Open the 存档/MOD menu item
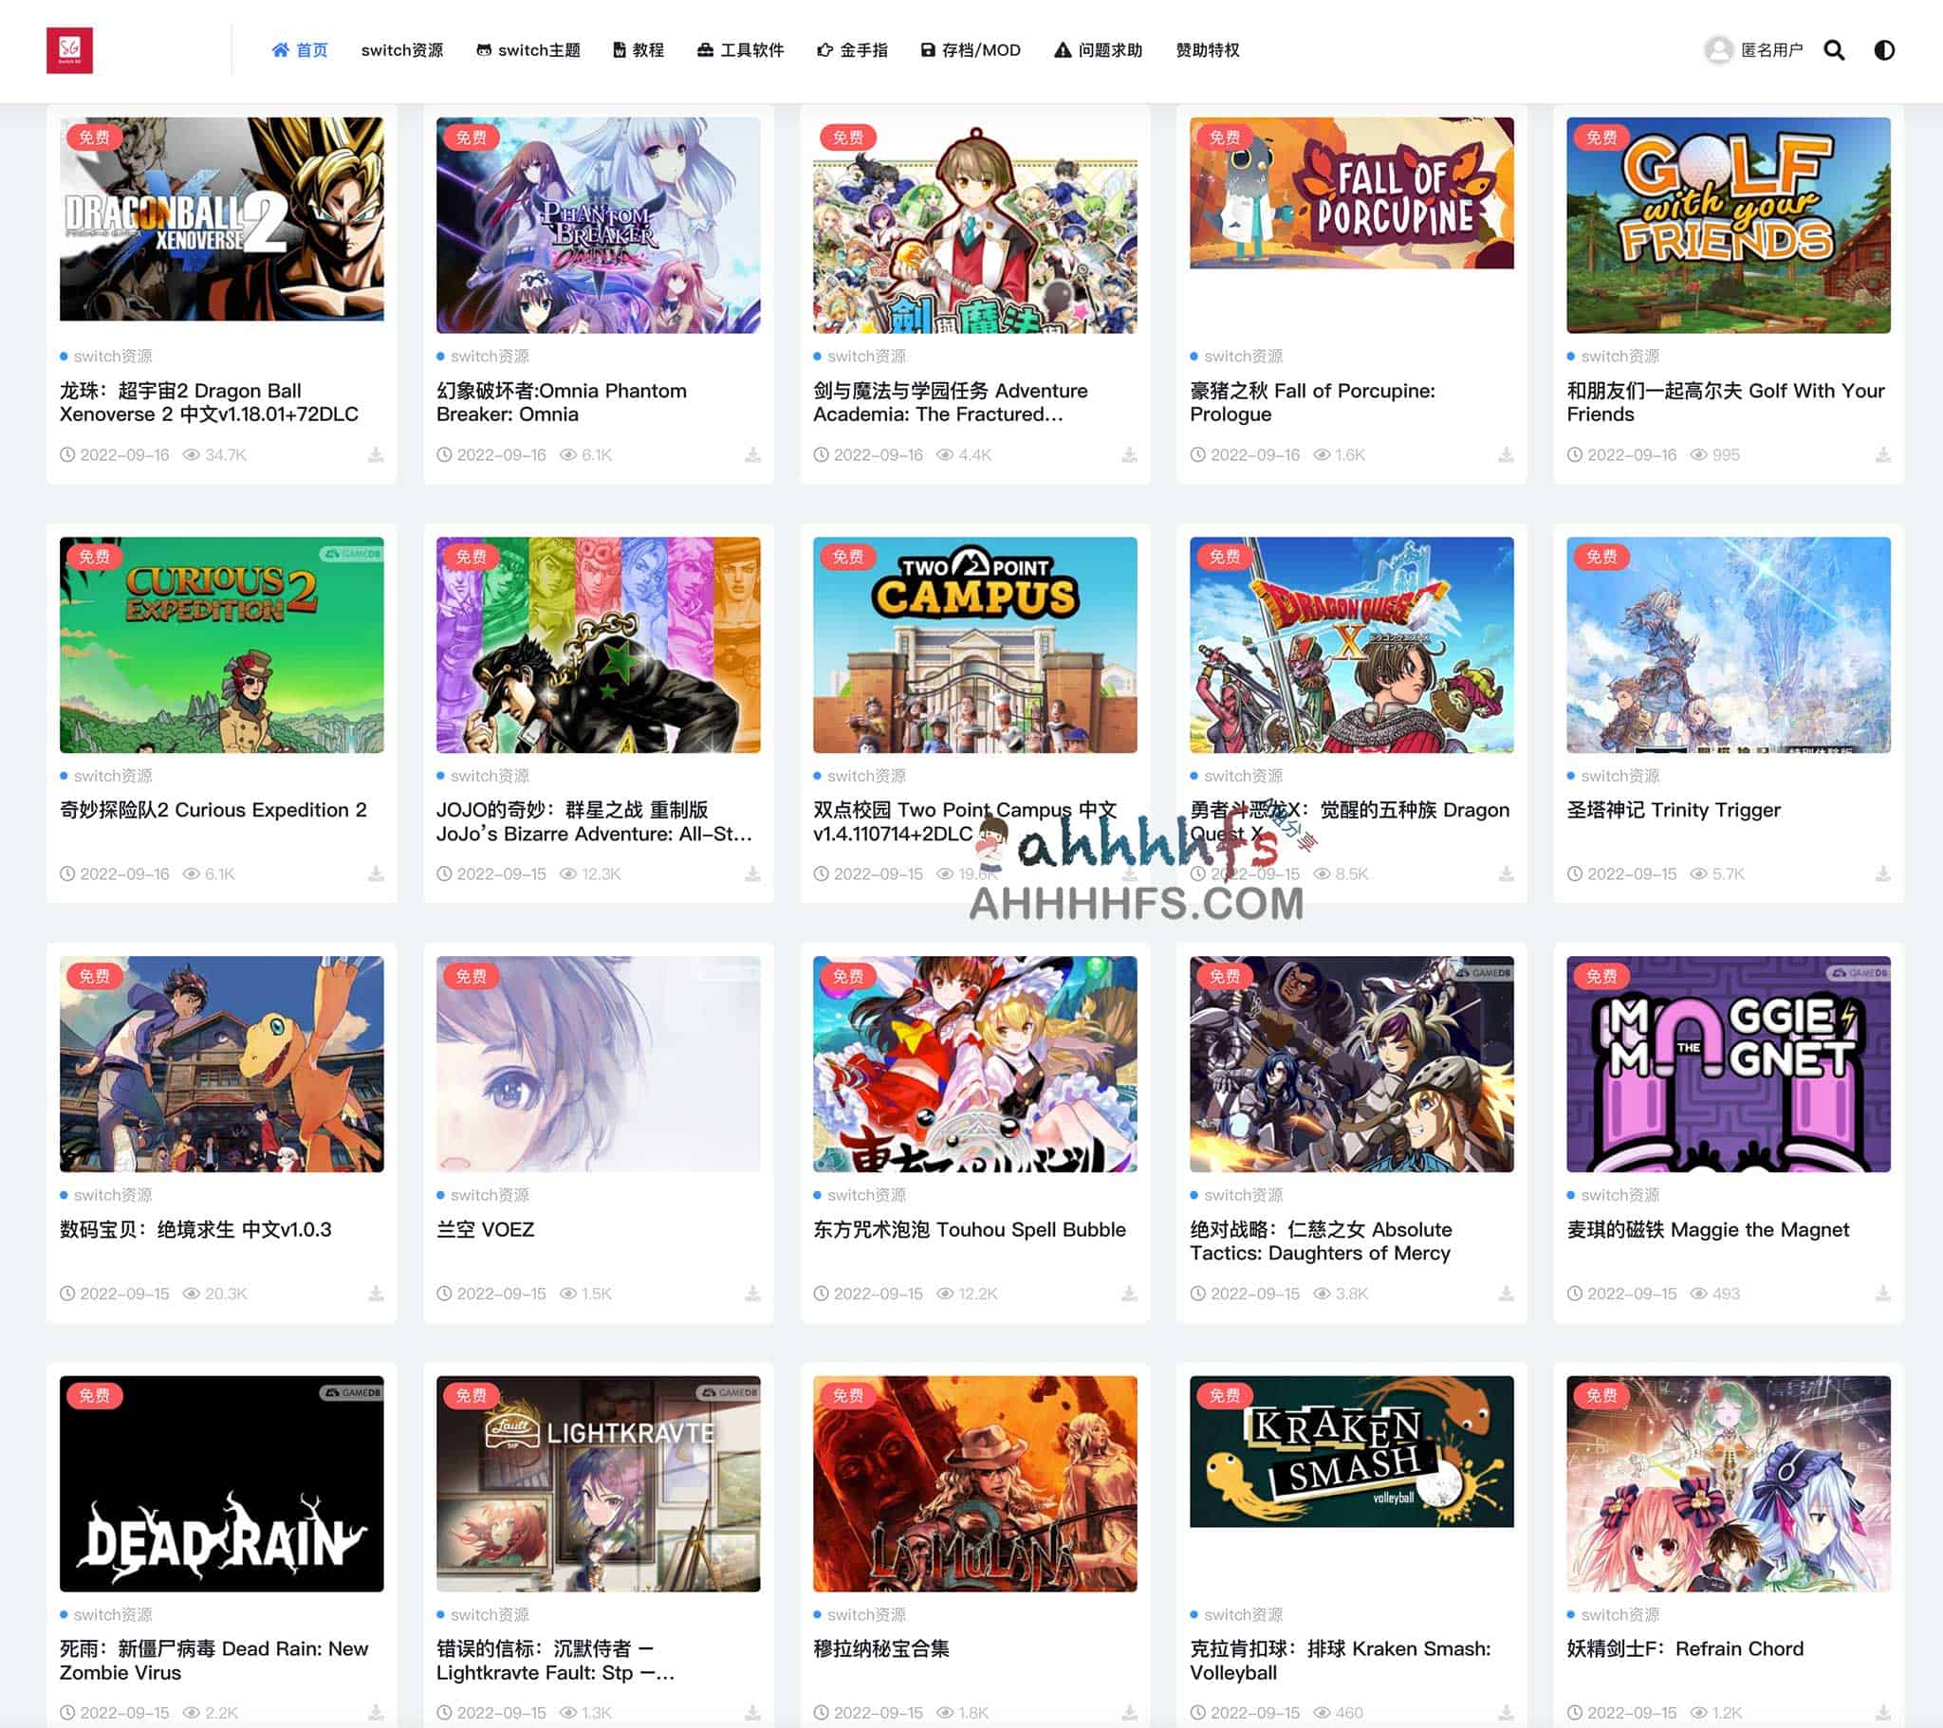Viewport: 1943px width, 1728px height. point(971,49)
